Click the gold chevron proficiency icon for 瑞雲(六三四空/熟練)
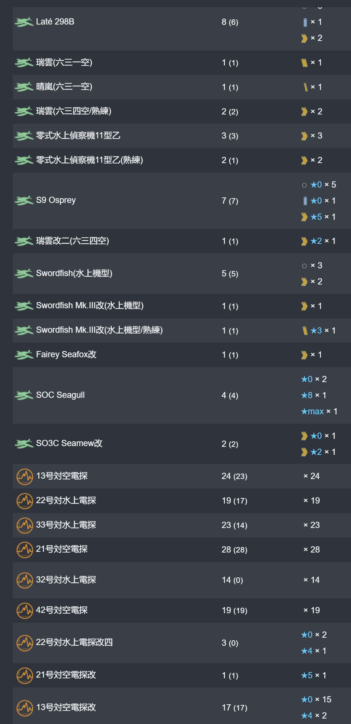 click(x=304, y=112)
